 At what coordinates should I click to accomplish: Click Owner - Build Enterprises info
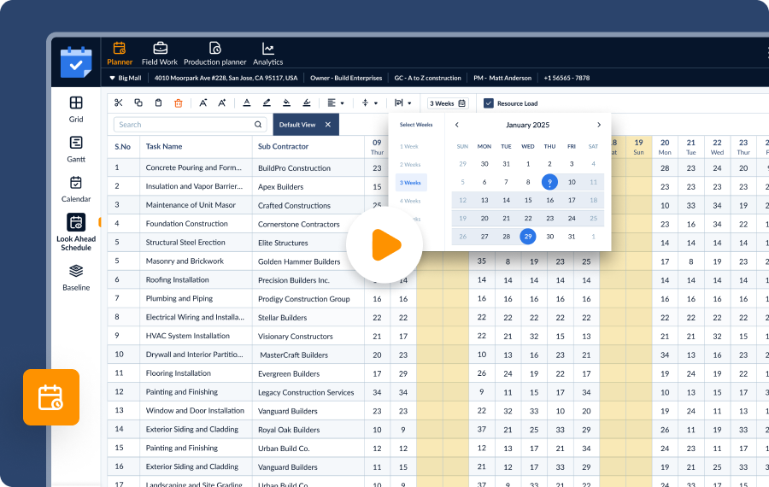click(346, 78)
